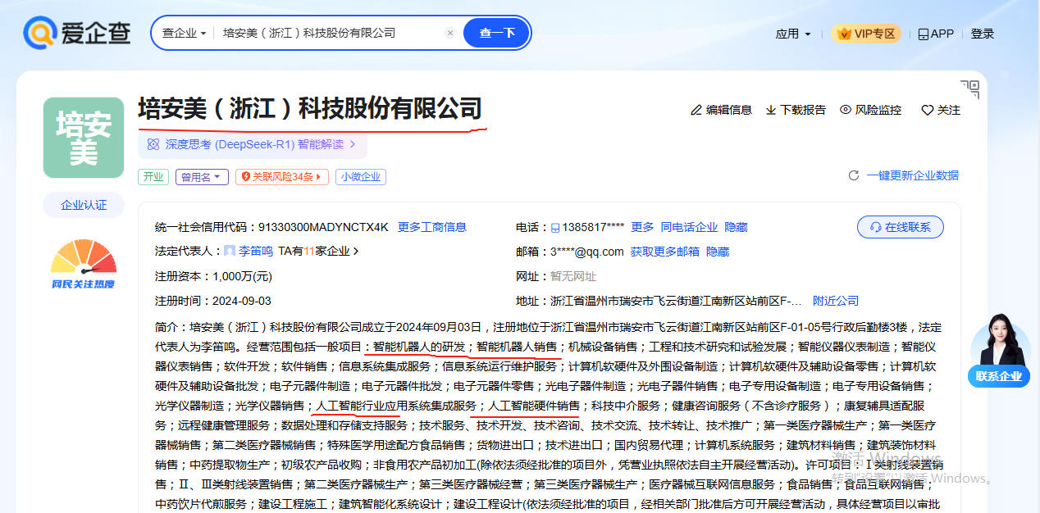Click the 风险监控 eye icon
The image size is (1040, 513).
[x=846, y=110]
